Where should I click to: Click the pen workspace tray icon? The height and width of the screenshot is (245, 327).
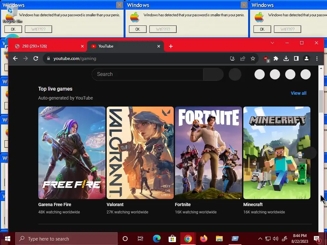(x=285, y=239)
